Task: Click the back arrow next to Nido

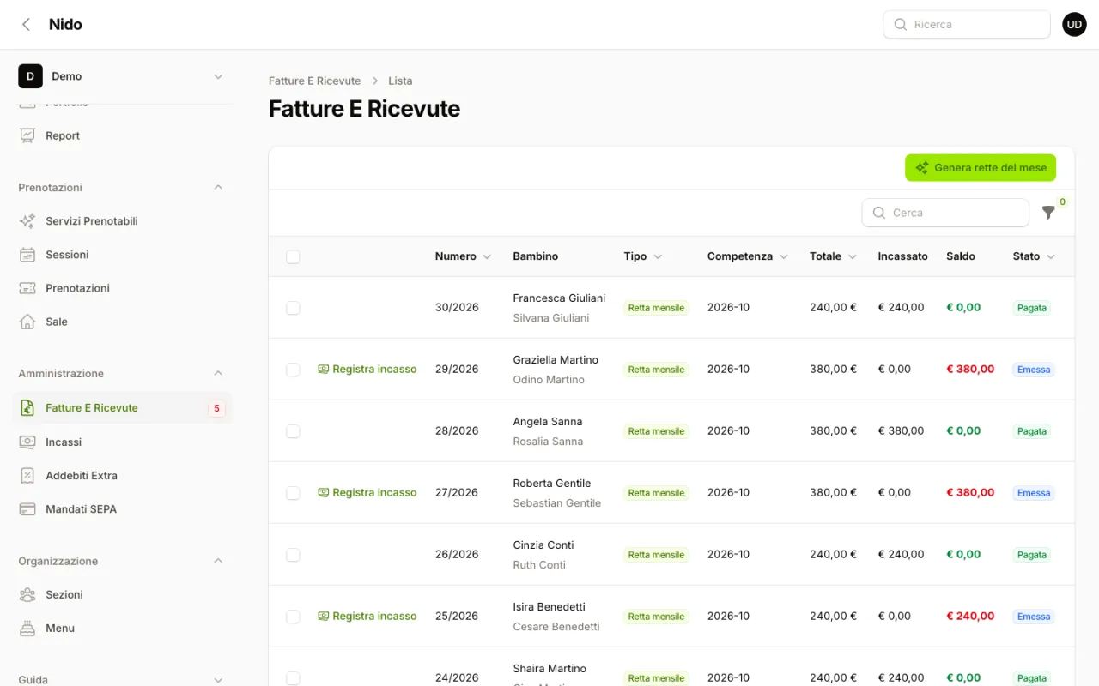Action: pos(26,24)
